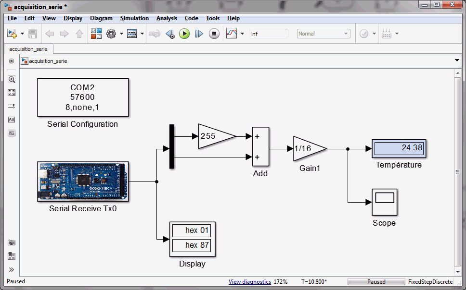Click acquisition_serie in the breadcrumb bar
The height and width of the screenshot is (290, 466).
point(48,61)
